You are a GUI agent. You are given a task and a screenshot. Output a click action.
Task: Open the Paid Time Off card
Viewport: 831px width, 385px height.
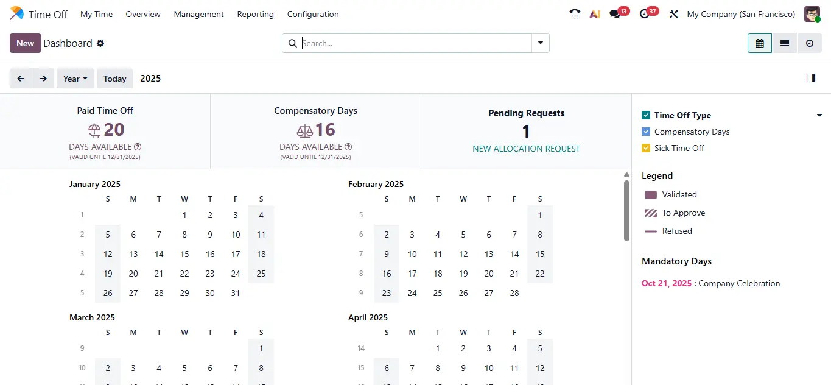(105, 132)
